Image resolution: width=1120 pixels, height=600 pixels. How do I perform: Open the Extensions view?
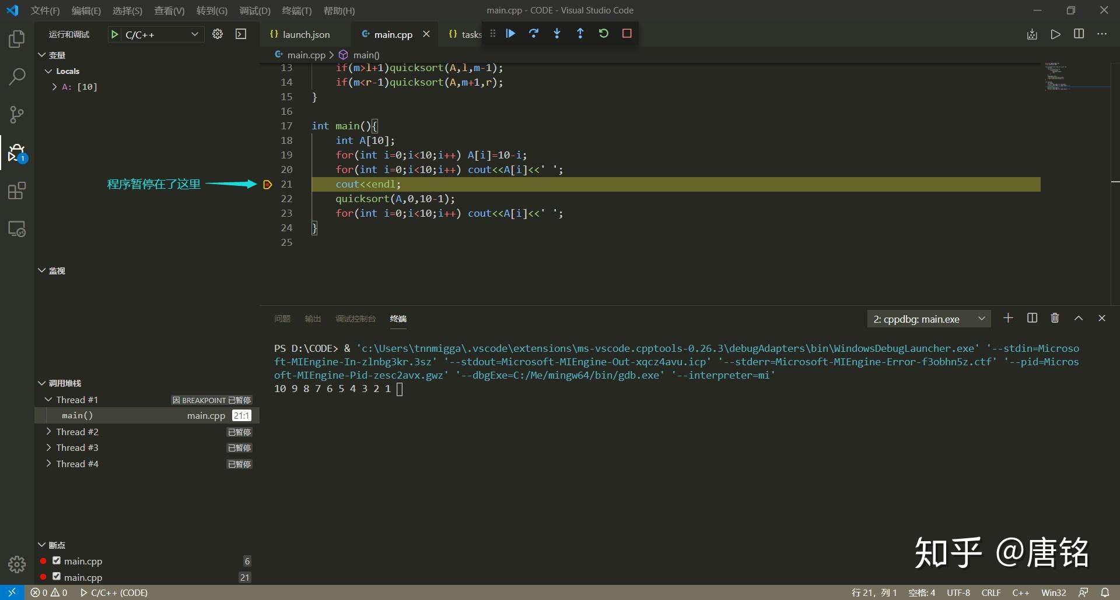(x=17, y=191)
